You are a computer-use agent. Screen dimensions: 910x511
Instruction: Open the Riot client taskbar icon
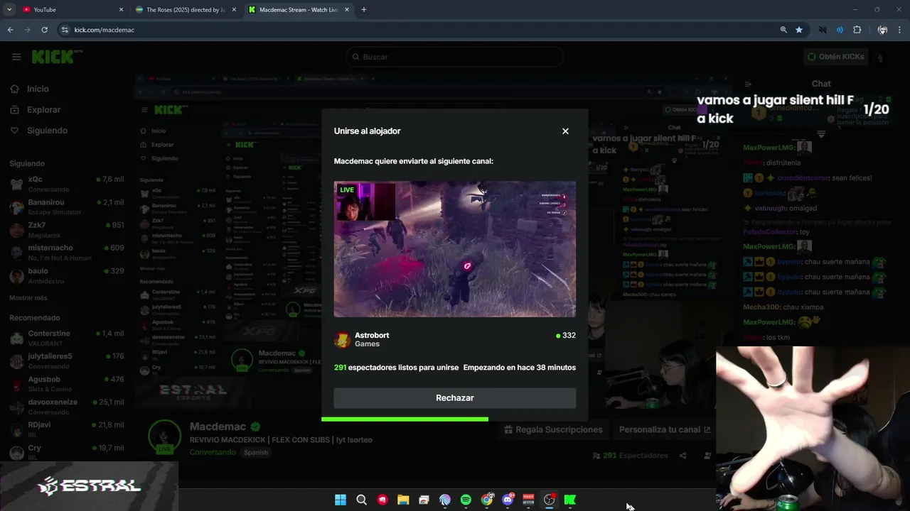coord(382,500)
